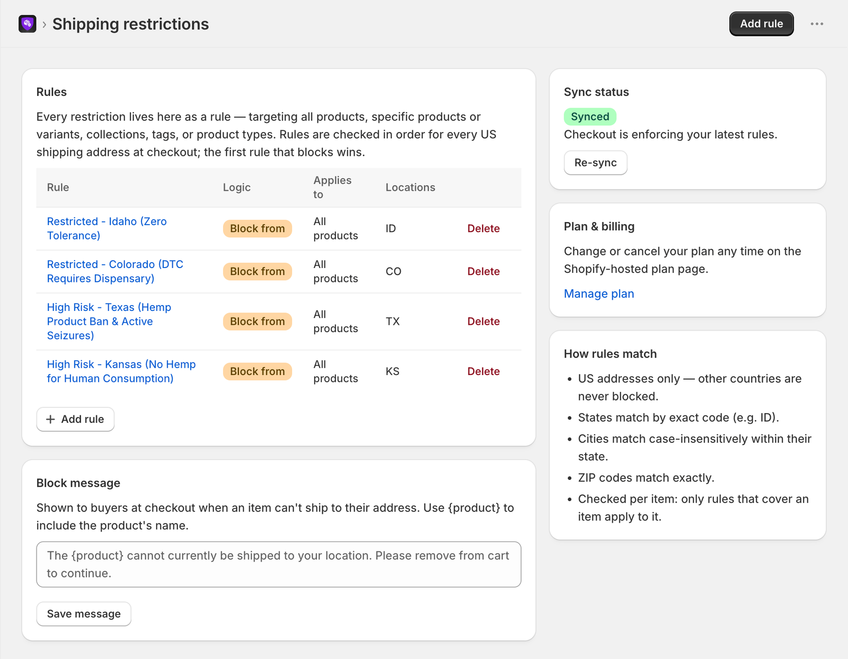Click the Block from badge in Idaho row
848x659 pixels.
(258, 228)
